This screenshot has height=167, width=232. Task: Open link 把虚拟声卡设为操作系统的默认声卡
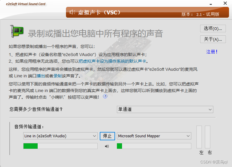[112, 61]
